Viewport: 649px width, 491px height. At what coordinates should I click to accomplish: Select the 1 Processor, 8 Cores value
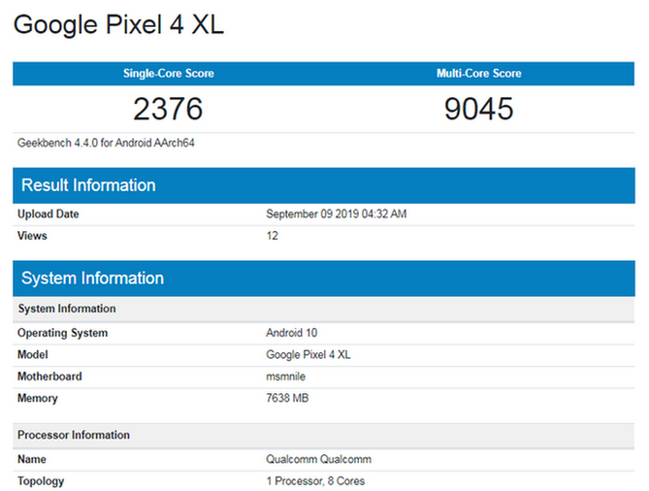tap(315, 481)
